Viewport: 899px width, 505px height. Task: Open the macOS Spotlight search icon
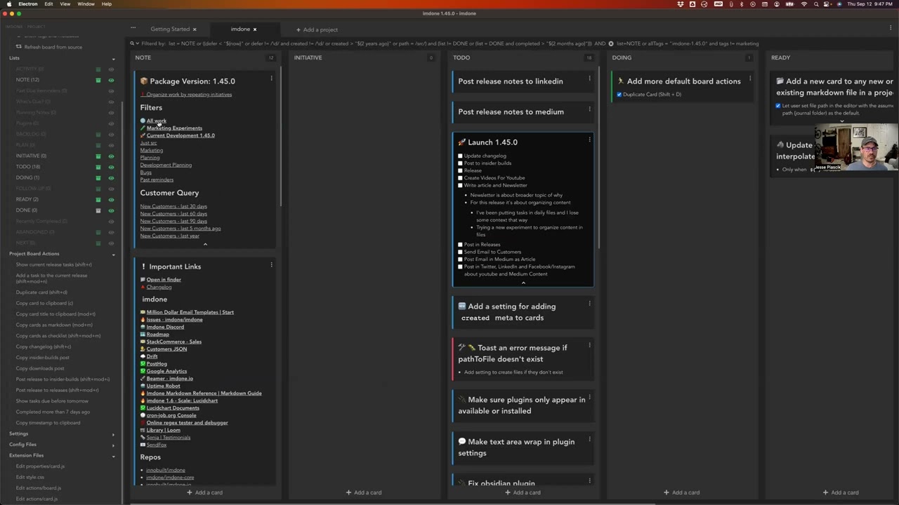(816, 4)
